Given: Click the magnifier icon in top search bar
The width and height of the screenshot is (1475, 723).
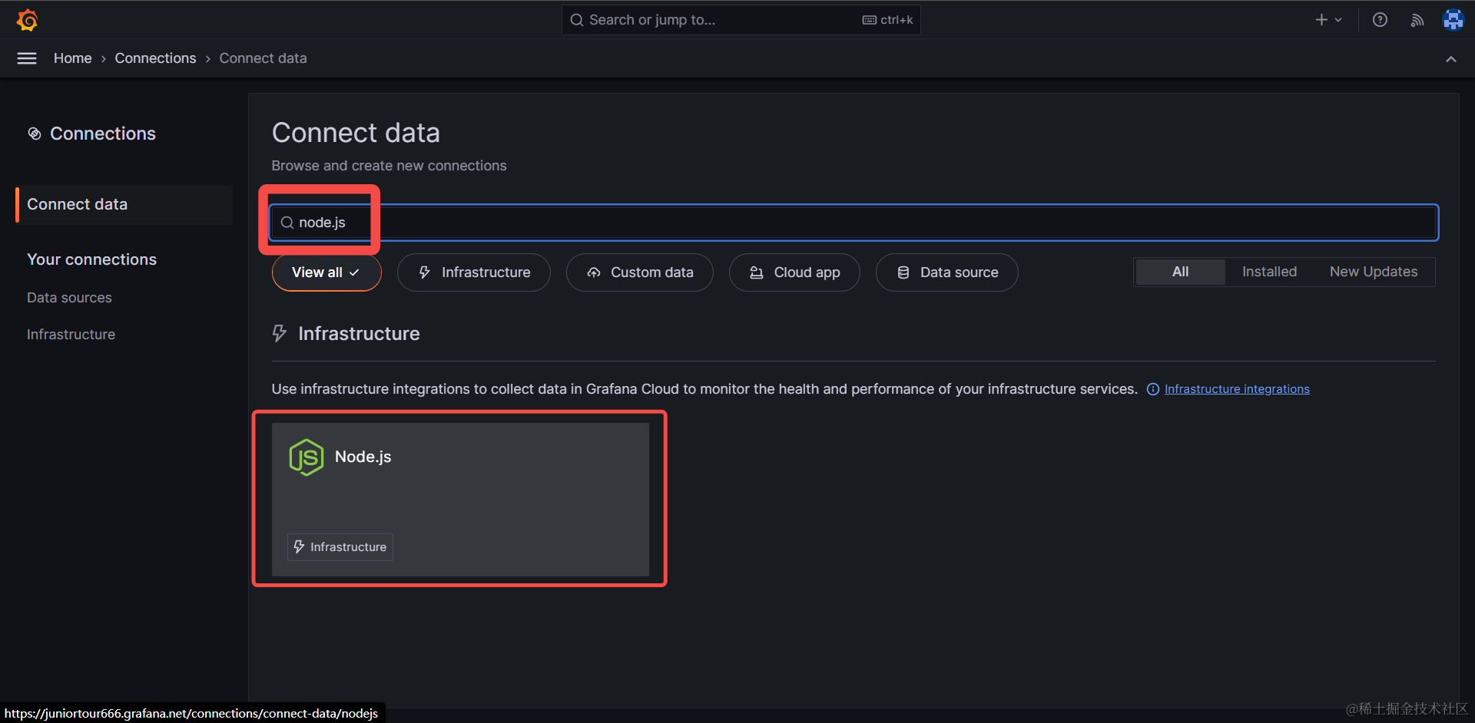Looking at the screenshot, I should [x=576, y=20].
